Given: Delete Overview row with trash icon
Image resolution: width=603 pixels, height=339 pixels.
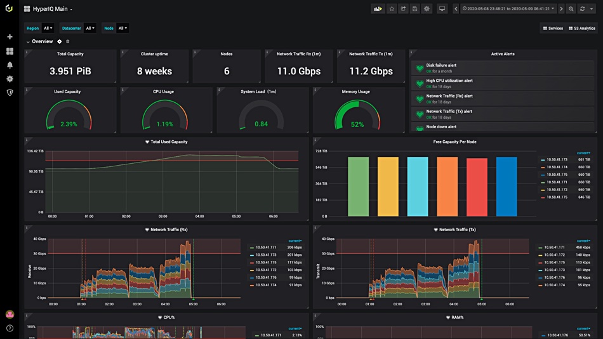Looking at the screenshot, I should (68, 41).
